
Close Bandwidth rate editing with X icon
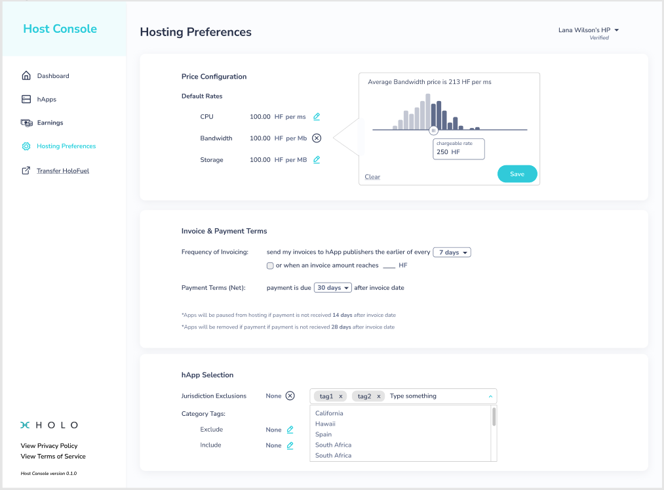point(317,138)
